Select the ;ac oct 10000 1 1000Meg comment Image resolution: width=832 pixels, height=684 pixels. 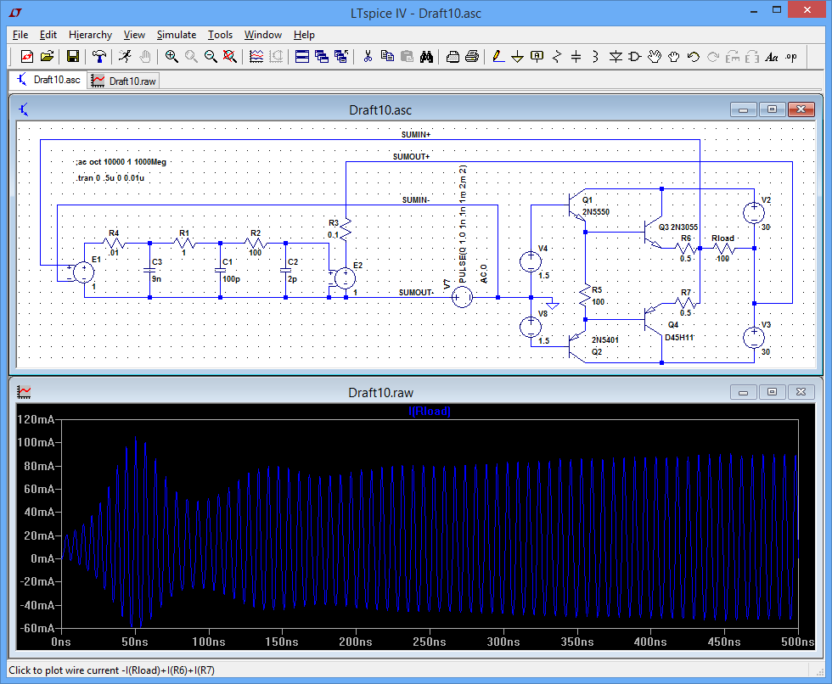(x=121, y=162)
